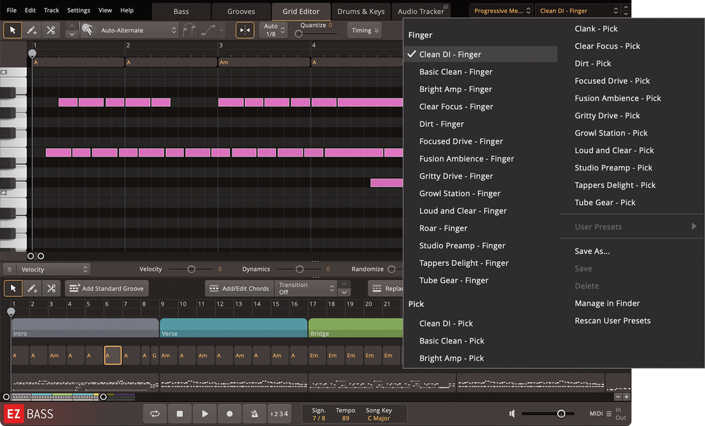
Task: Click the hammer-on articulation icon
Action: [189, 30]
